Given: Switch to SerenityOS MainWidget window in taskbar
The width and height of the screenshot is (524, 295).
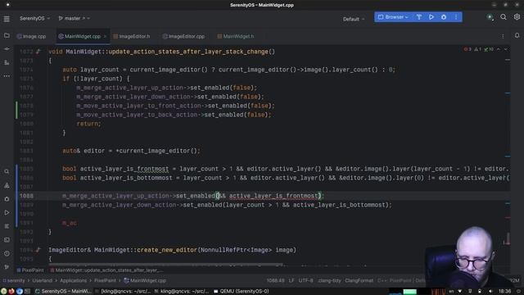Looking at the screenshot, I should pos(63,292).
